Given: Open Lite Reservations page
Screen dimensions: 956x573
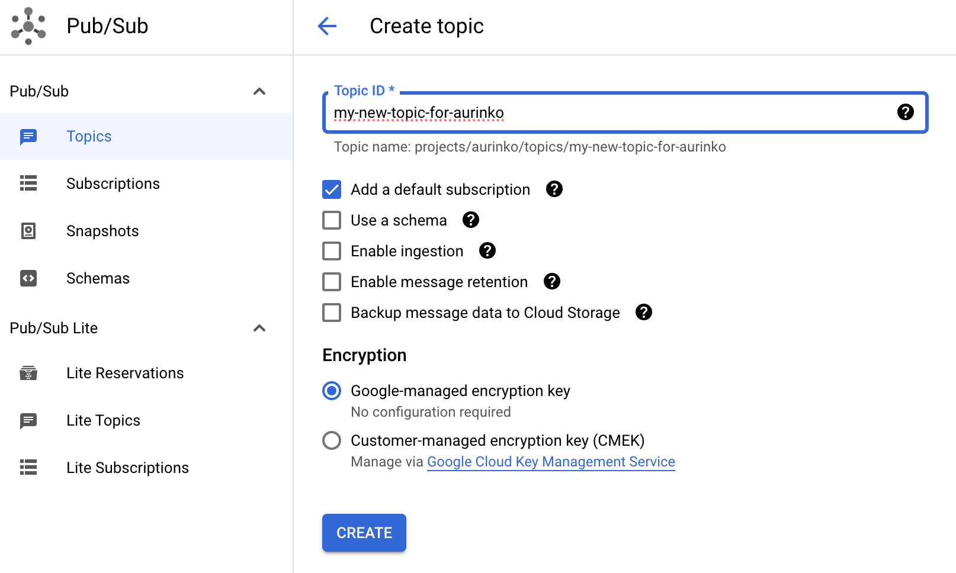Looking at the screenshot, I should 146,373.
